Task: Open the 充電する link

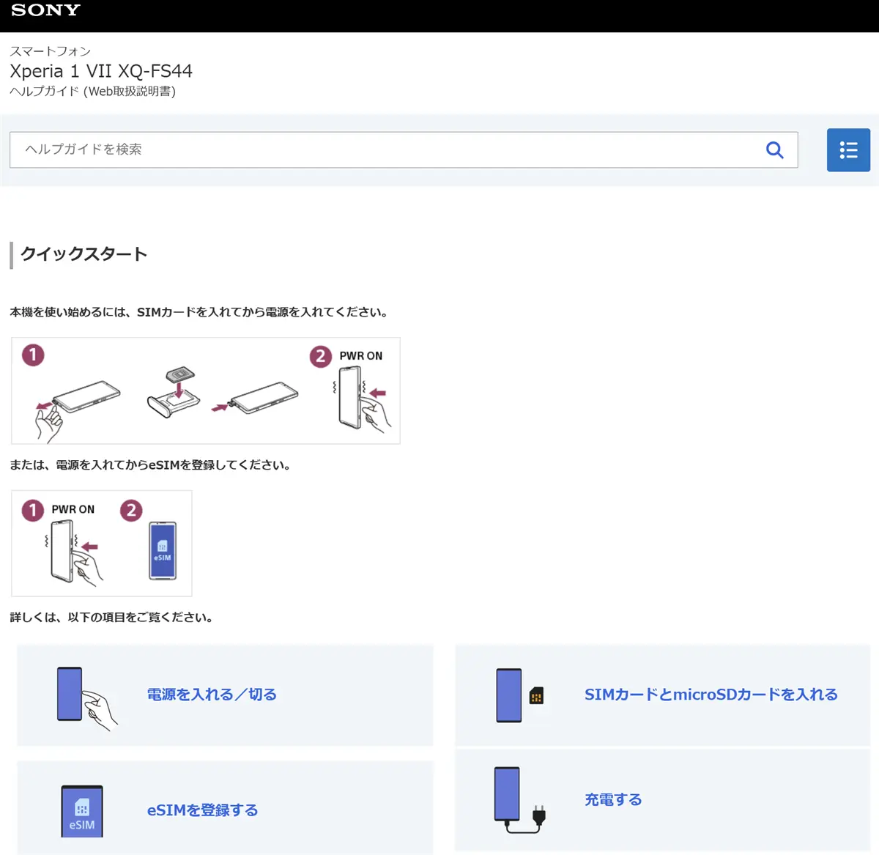Action: point(613,800)
